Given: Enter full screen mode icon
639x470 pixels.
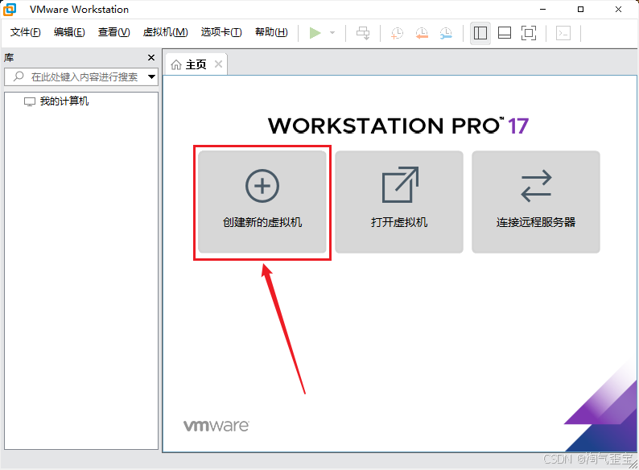Looking at the screenshot, I should pos(529,33).
